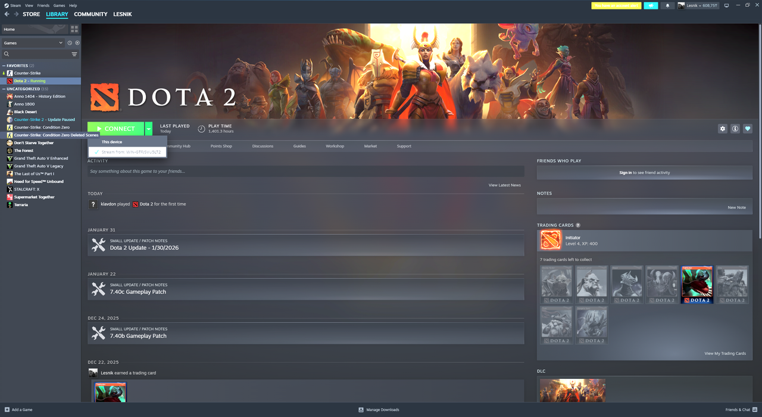The height and width of the screenshot is (417, 762).
Task: Open the View menu
Action: coord(29,5)
